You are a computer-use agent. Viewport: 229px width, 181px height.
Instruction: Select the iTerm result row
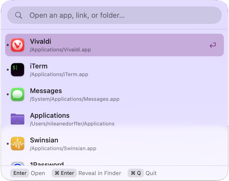[103, 70]
